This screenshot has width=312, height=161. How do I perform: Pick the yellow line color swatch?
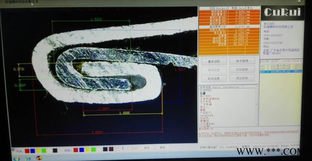pyautogui.click(x=87, y=150)
